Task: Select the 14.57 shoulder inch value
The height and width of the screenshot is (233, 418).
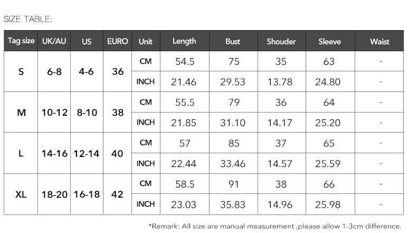Action: (x=281, y=164)
